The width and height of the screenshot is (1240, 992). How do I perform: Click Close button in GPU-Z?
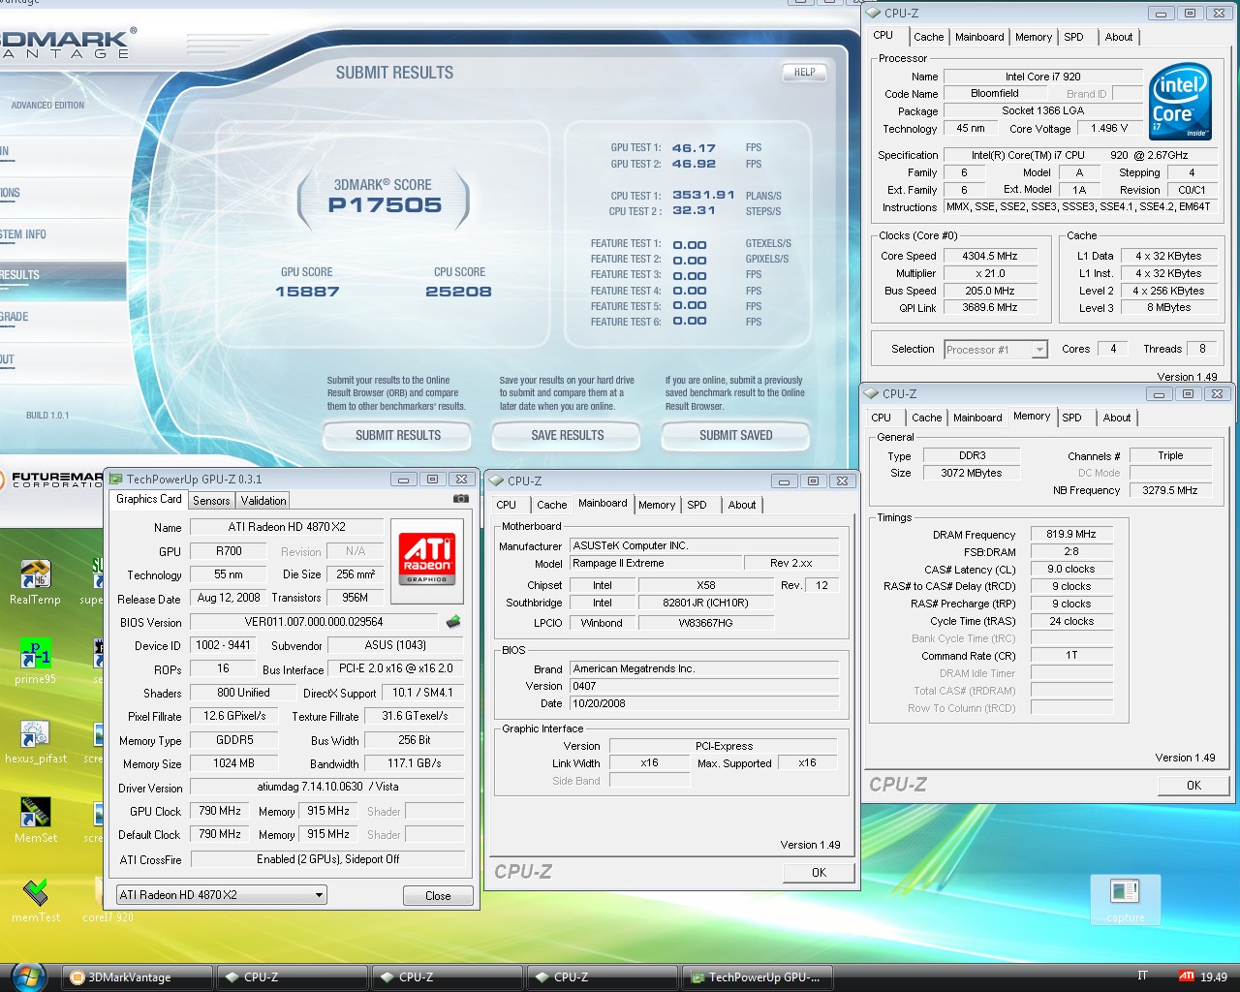438,896
